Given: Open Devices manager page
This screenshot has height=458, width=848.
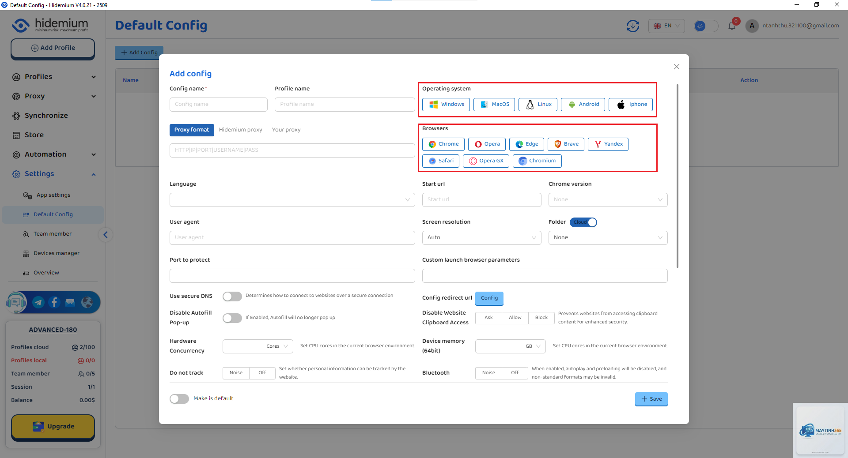Looking at the screenshot, I should 53,253.
